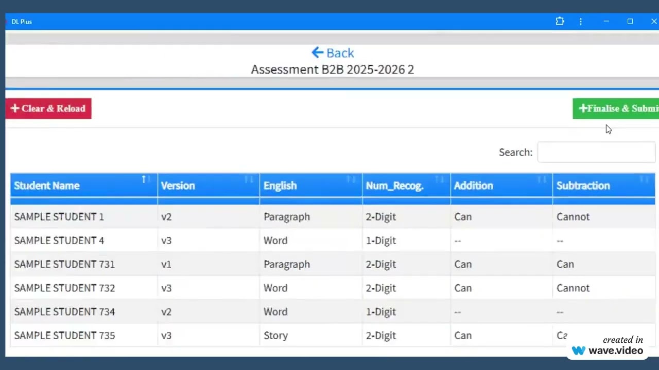This screenshot has height=370, width=659.
Task: Click version v2 for SAMPLE STUDENT 734
Action: tap(166, 311)
